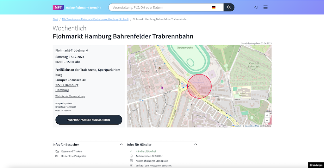This screenshot has width=324, height=168.
Task: Click the Essen und Trinken icon
Action: click(x=57, y=151)
